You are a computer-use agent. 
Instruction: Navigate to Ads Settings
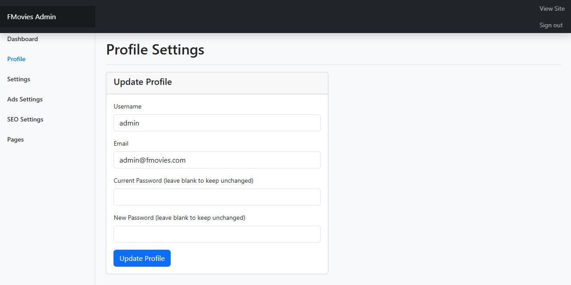click(x=25, y=99)
